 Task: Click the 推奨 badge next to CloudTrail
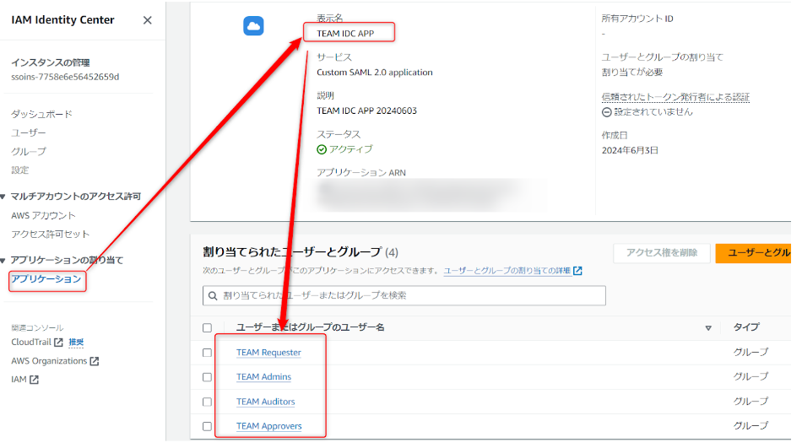[x=76, y=343]
